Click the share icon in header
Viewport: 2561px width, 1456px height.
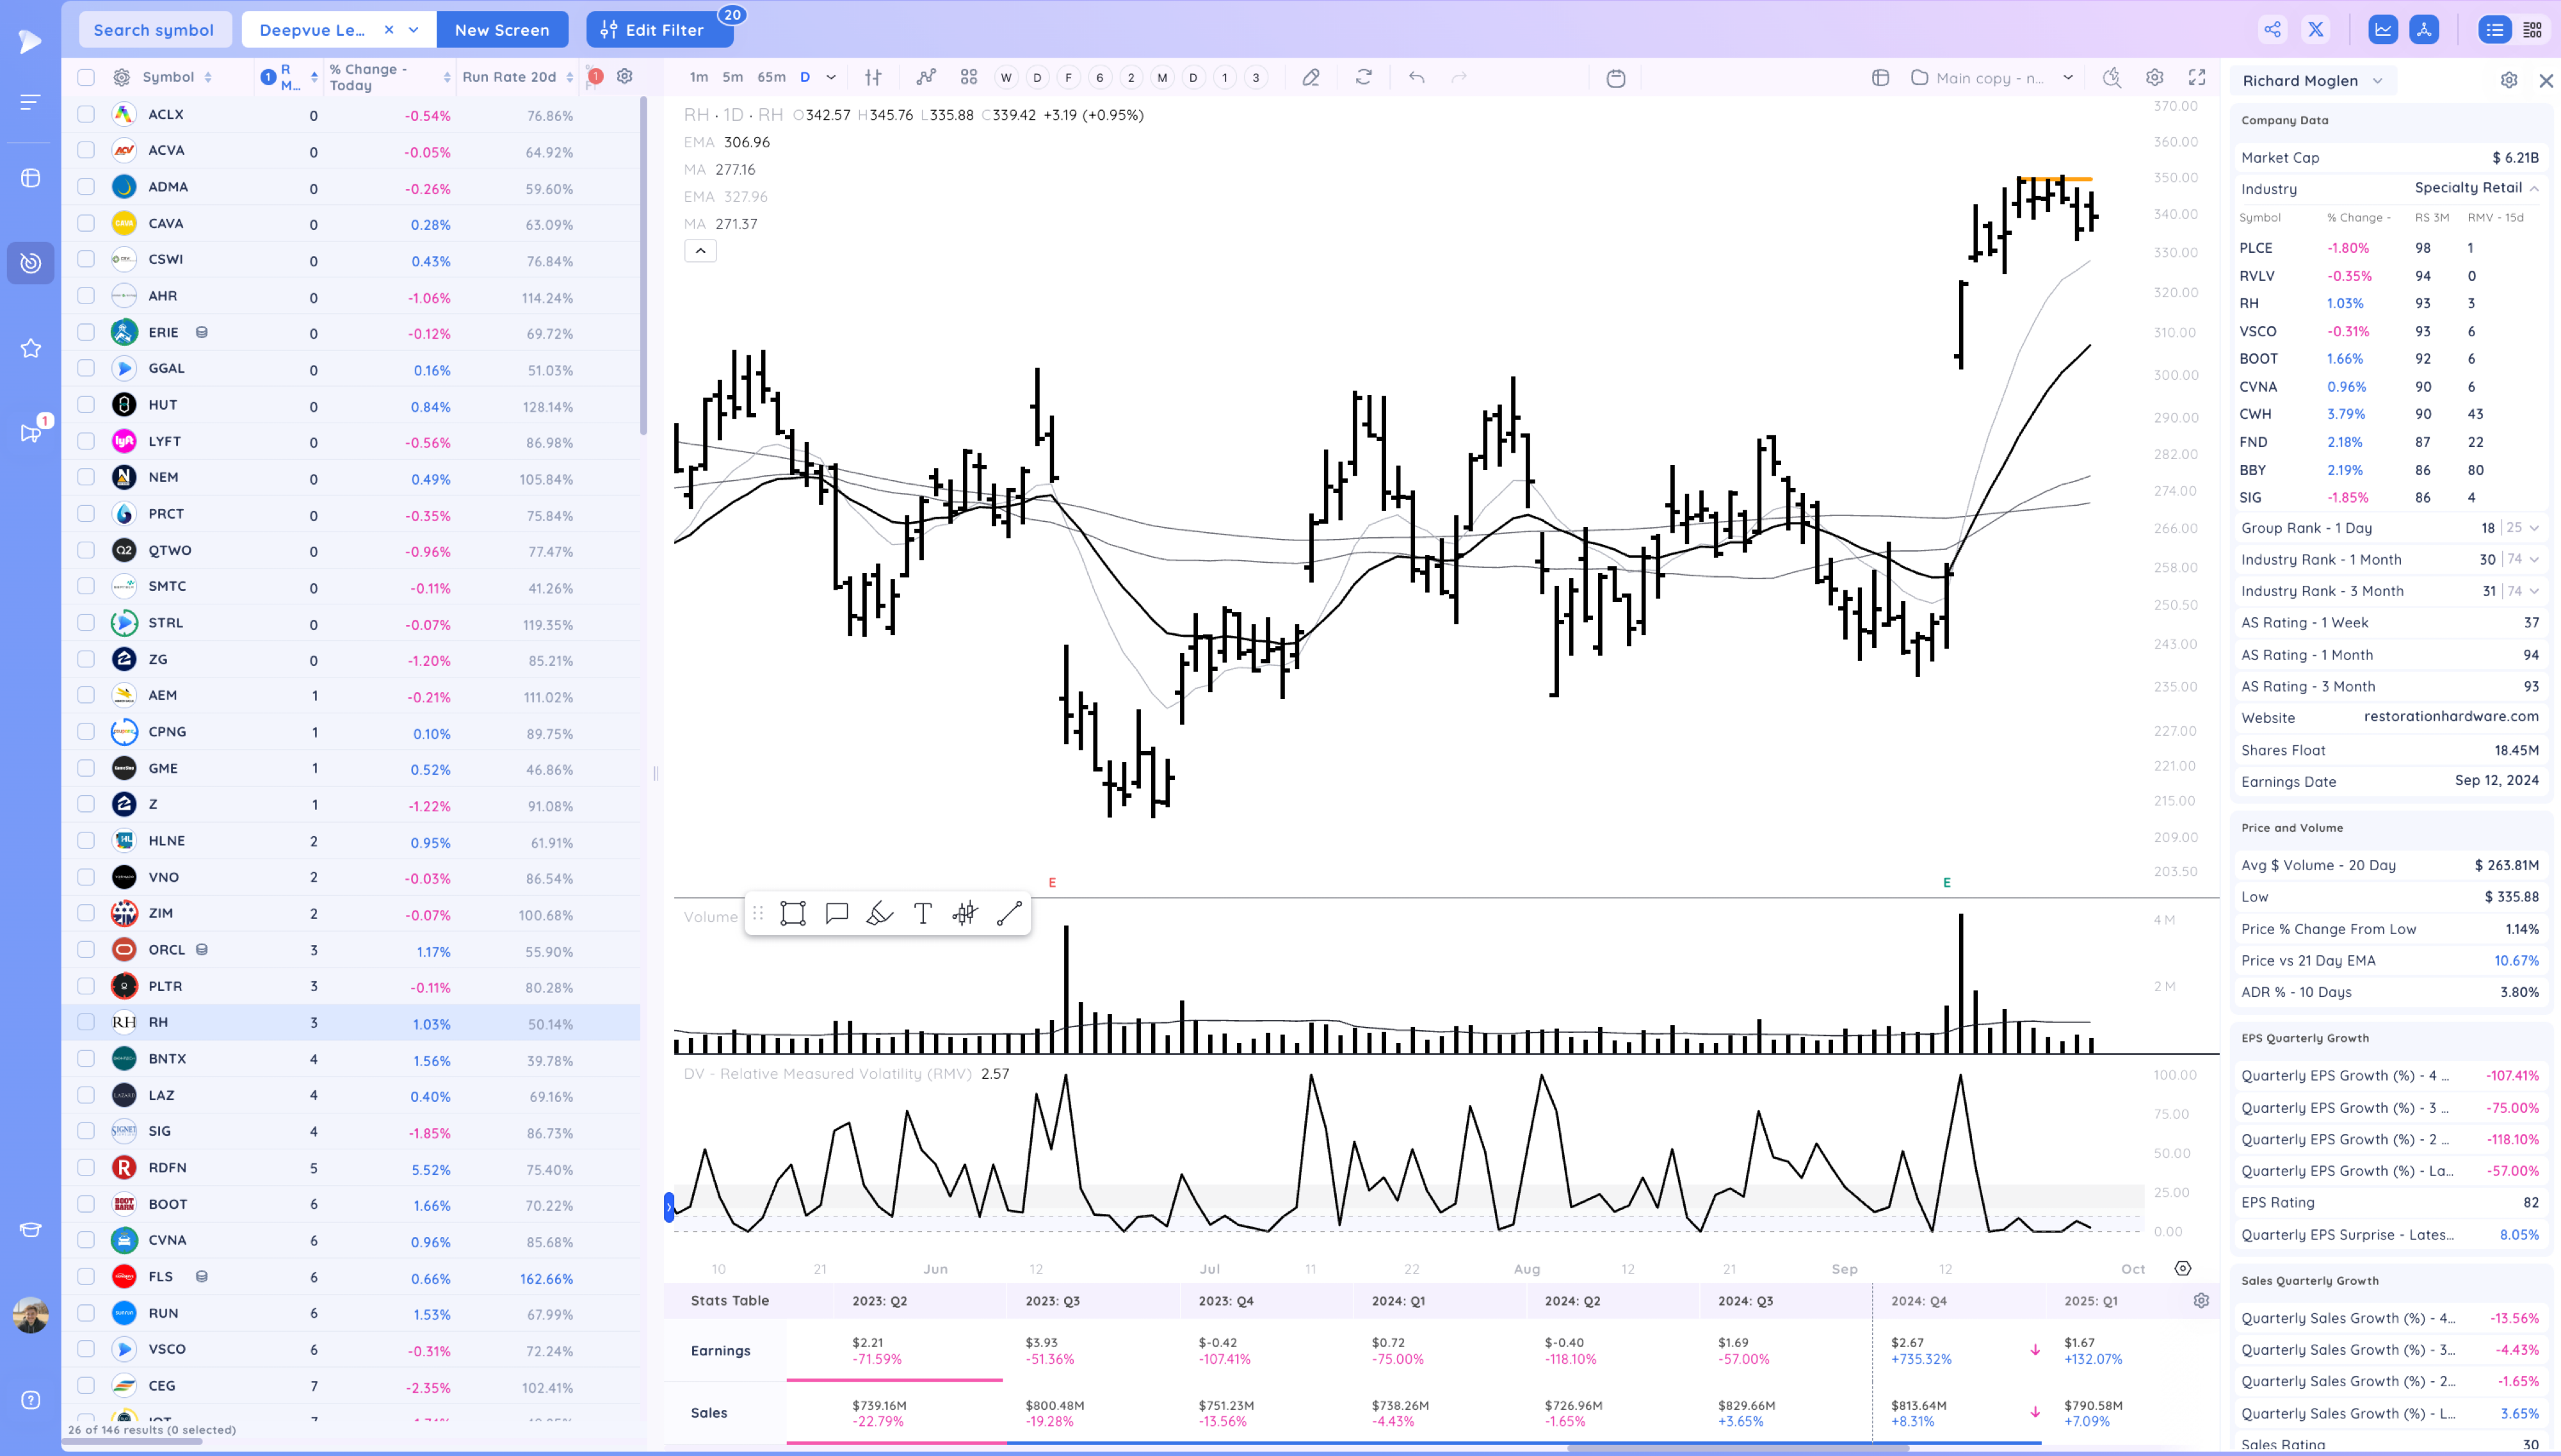[x=2272, y=30]
